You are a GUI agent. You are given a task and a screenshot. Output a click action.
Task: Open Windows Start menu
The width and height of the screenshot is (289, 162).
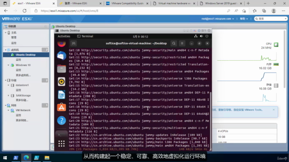5,157
